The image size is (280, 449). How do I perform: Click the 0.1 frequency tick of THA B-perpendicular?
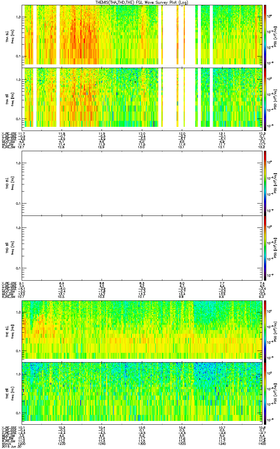coord(18,56)
